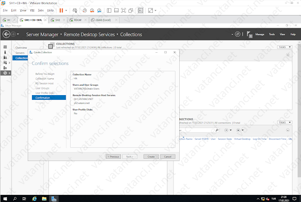
Task: Open the stretch guest dropdown arrow
Action: pyautogui.click(x=156, y=10)
